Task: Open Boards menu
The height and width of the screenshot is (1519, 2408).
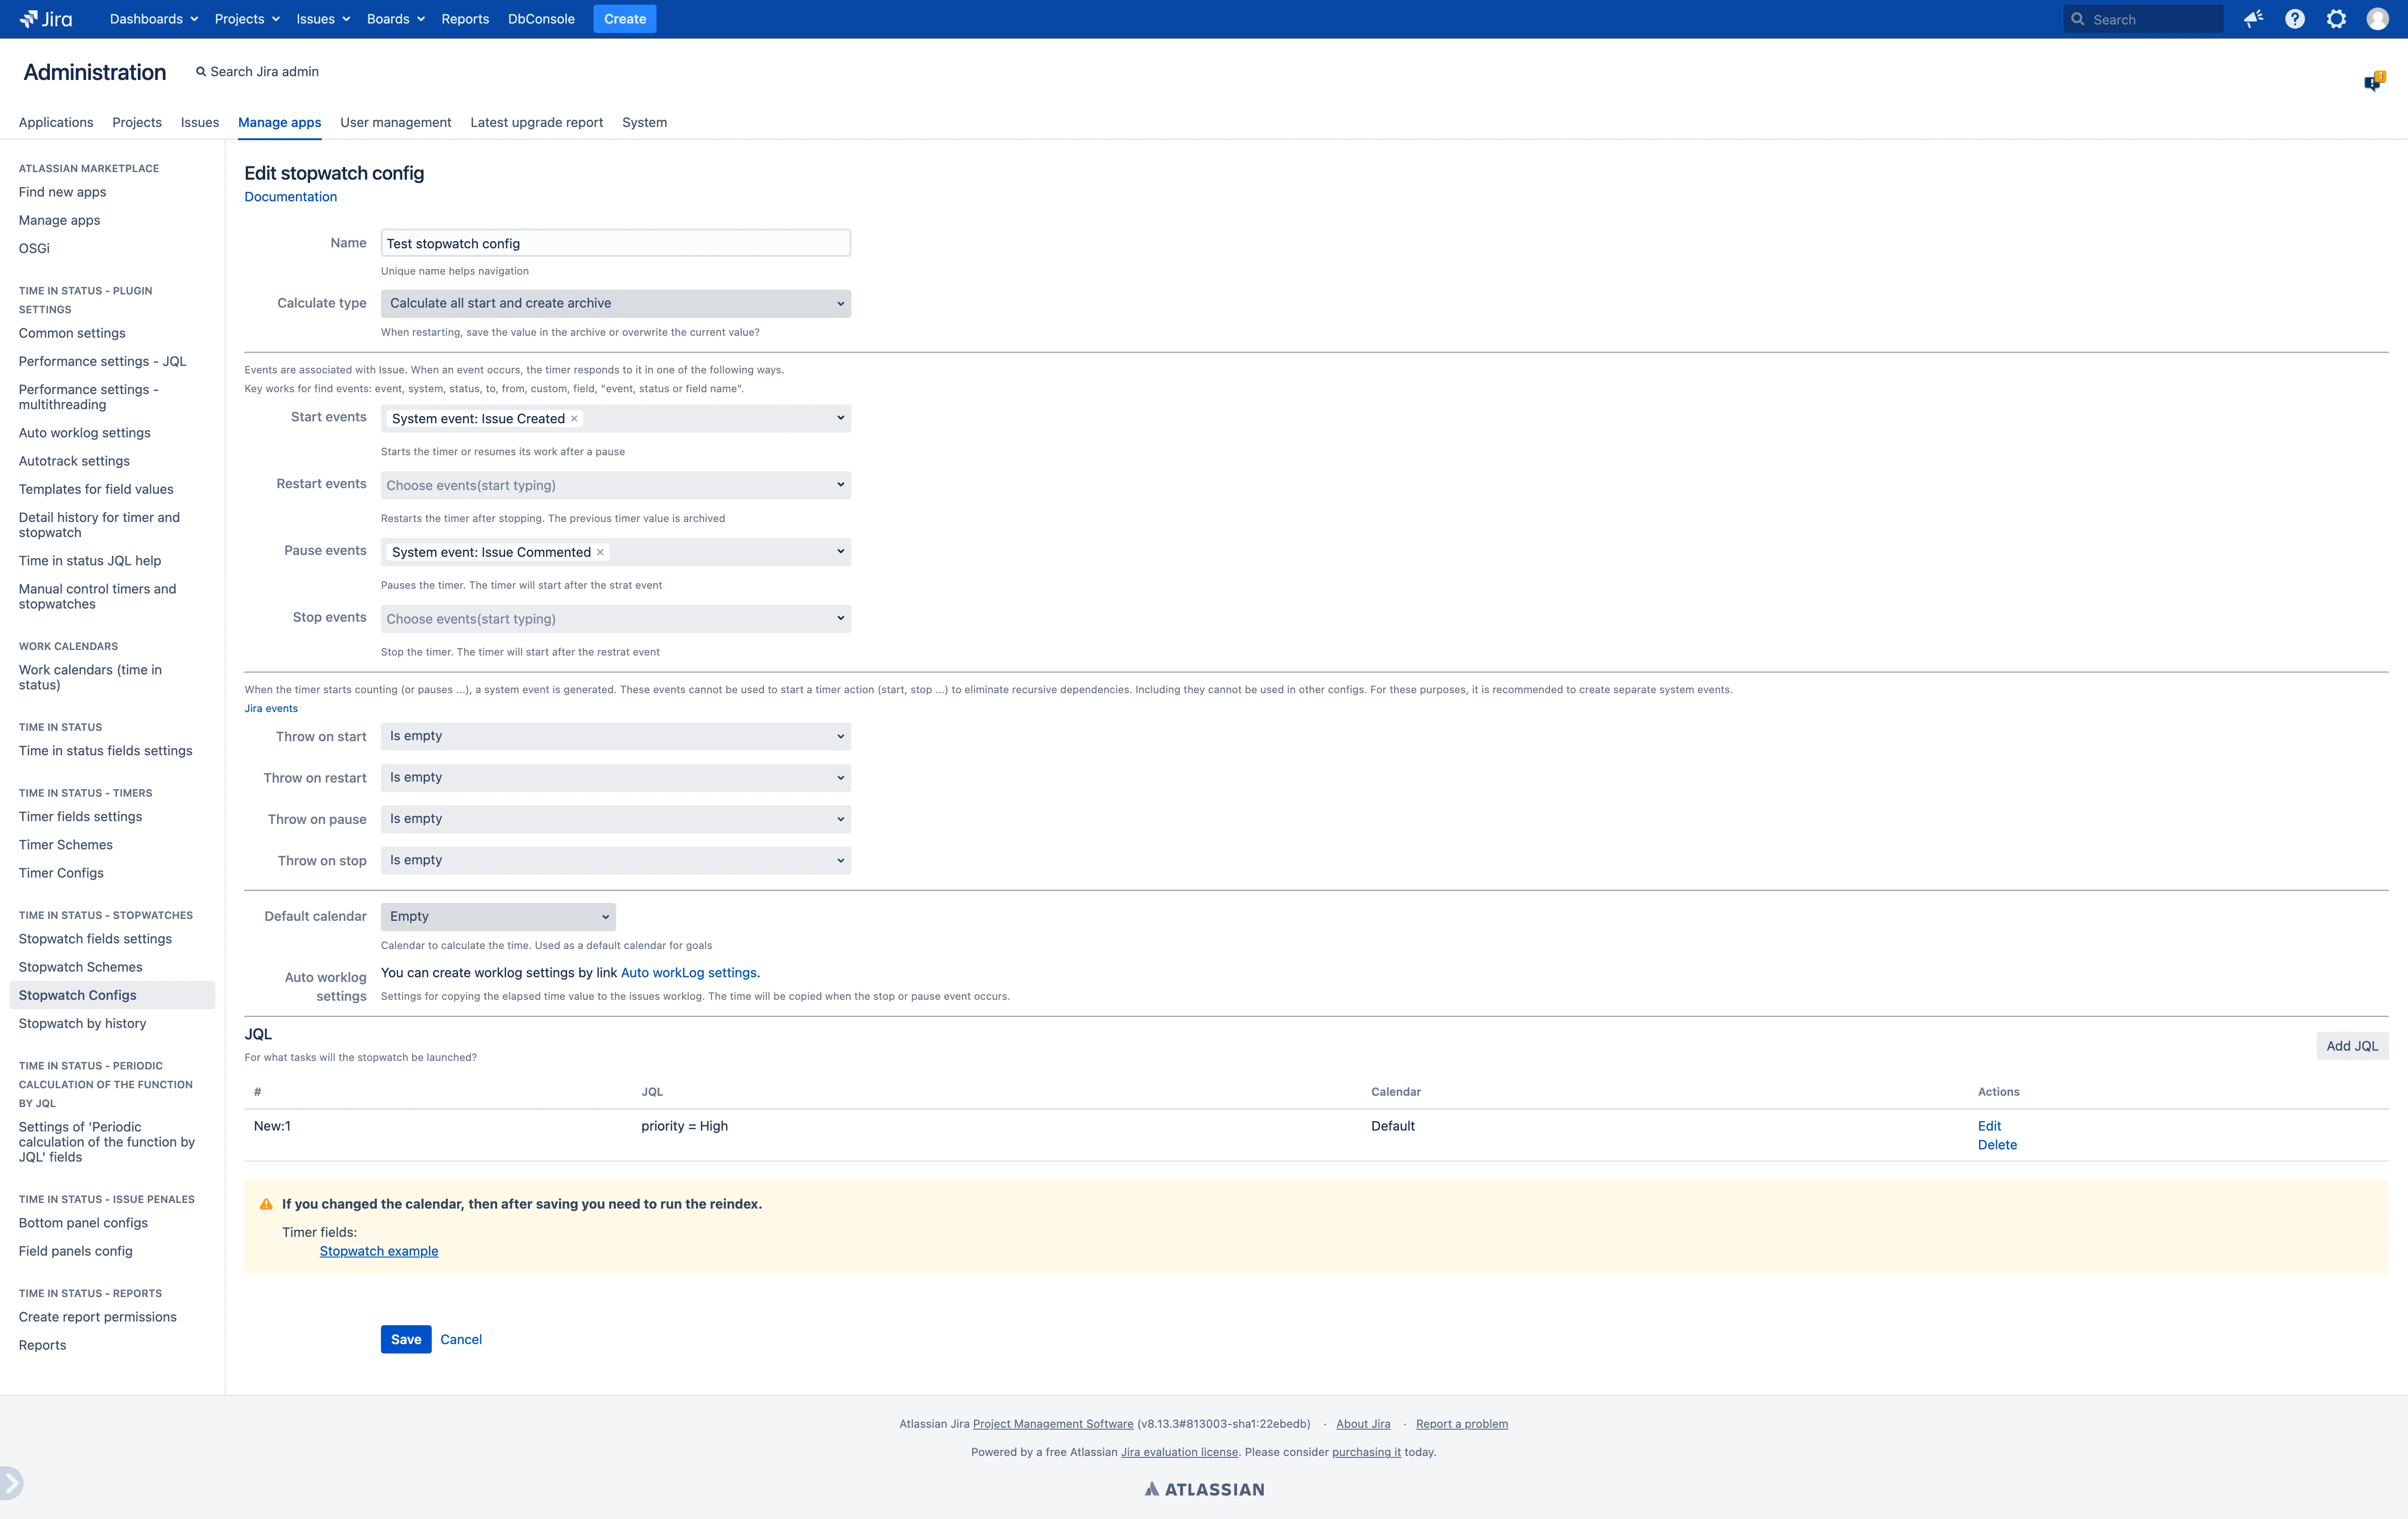Action: (x=396, y=19)
